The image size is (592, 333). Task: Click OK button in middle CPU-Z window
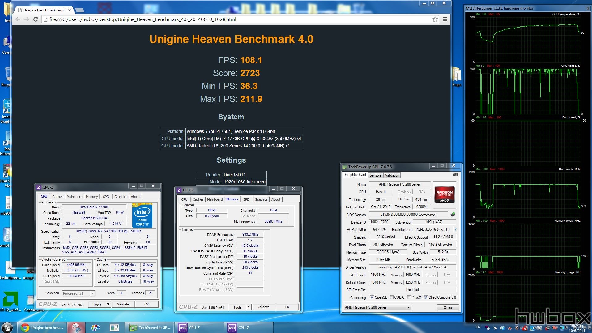point(287,307)
